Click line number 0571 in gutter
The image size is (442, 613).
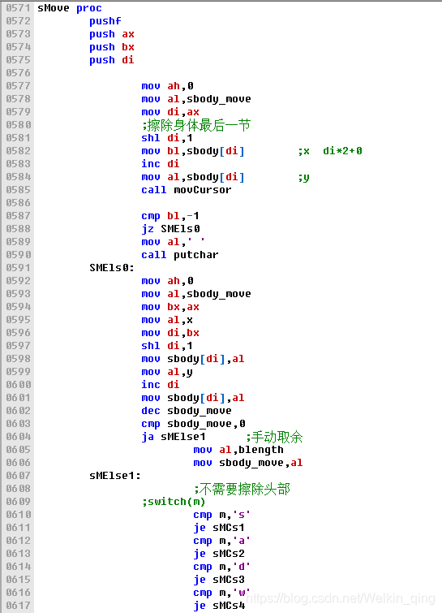click(19, 8)
